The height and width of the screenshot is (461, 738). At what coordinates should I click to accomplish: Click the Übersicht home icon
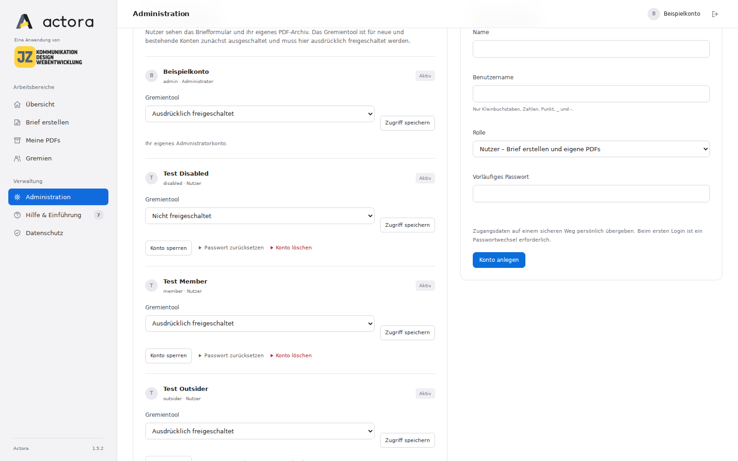(x=17, y=105)
